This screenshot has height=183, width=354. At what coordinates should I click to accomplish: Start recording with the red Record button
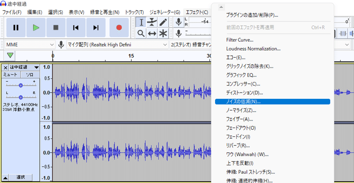[119, 27]
